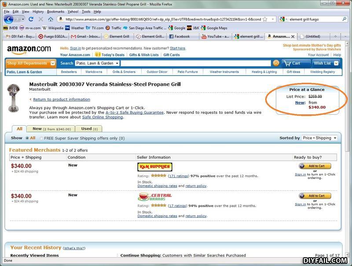Open San Diego Area Traffic bookmark
This screenshot has height=266, width=352.
pos(145,28)
